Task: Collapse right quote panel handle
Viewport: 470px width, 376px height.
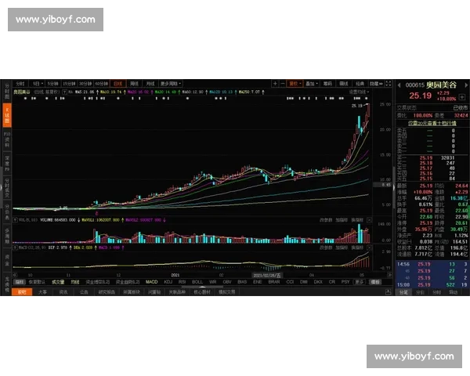Action: (394, 187)
